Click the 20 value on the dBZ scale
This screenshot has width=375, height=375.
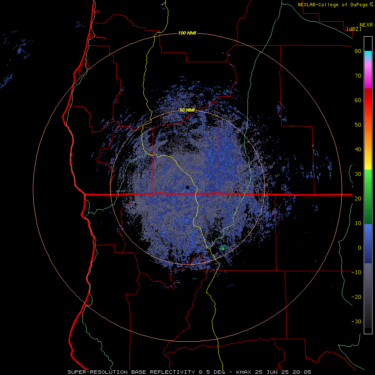point(358,198)
